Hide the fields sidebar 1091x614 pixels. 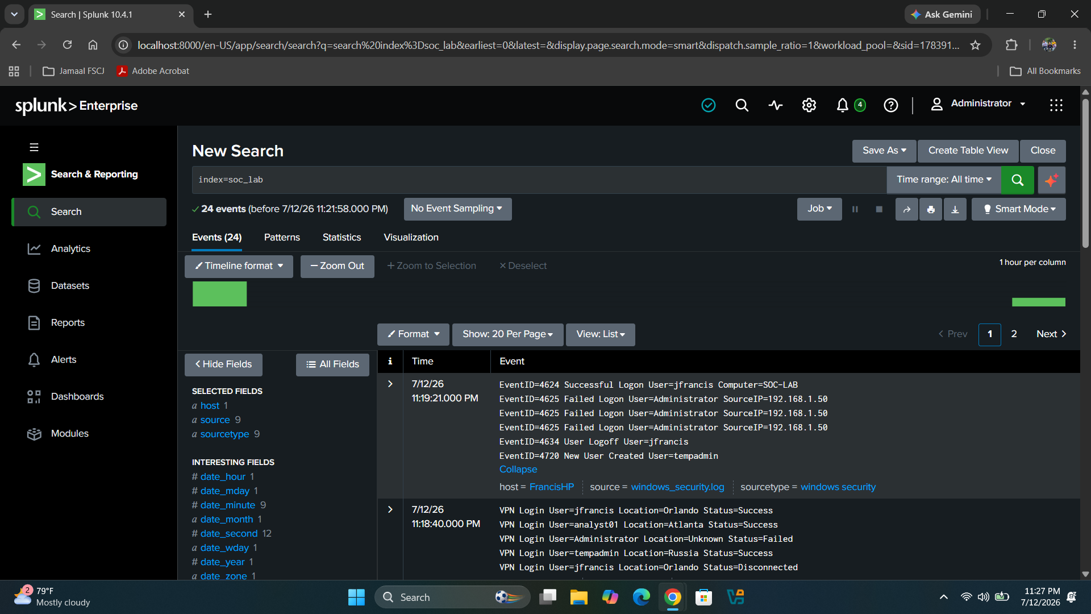tap(223, 364)
